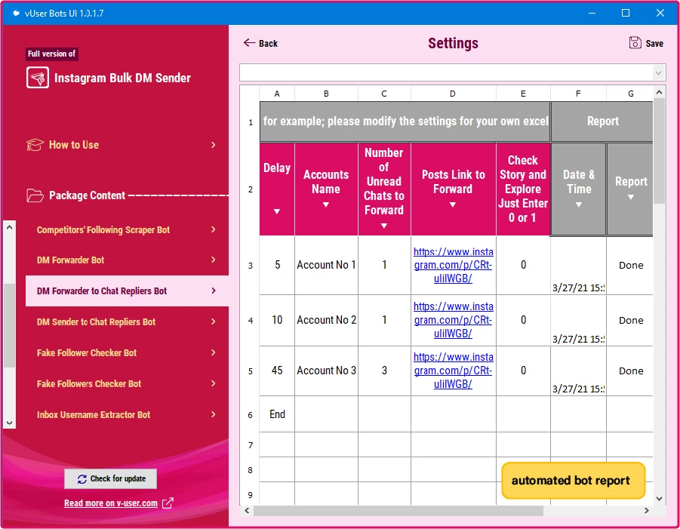Expand the Fake Follower Checker Bot chevron
The width and height of the screenshot is (680, 529).
pos(214,352)
